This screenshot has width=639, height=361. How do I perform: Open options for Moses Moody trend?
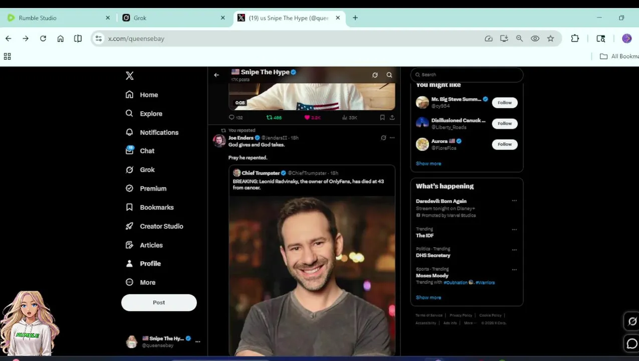point(514,270)
